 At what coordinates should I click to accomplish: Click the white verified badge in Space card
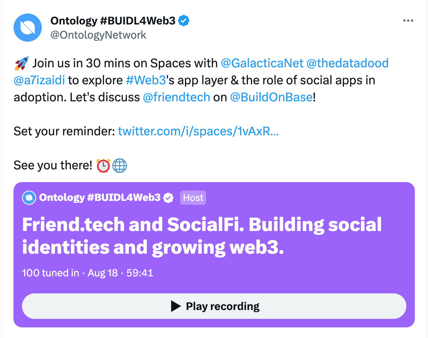pyautogui.click(x=168, y=198)
